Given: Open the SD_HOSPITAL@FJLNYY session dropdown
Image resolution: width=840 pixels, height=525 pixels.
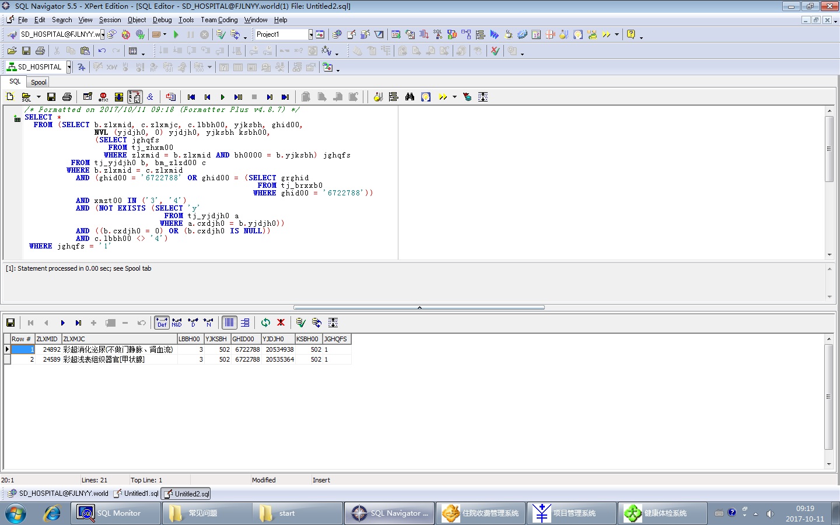Looking at the screenshot, I should pos(103,34).
